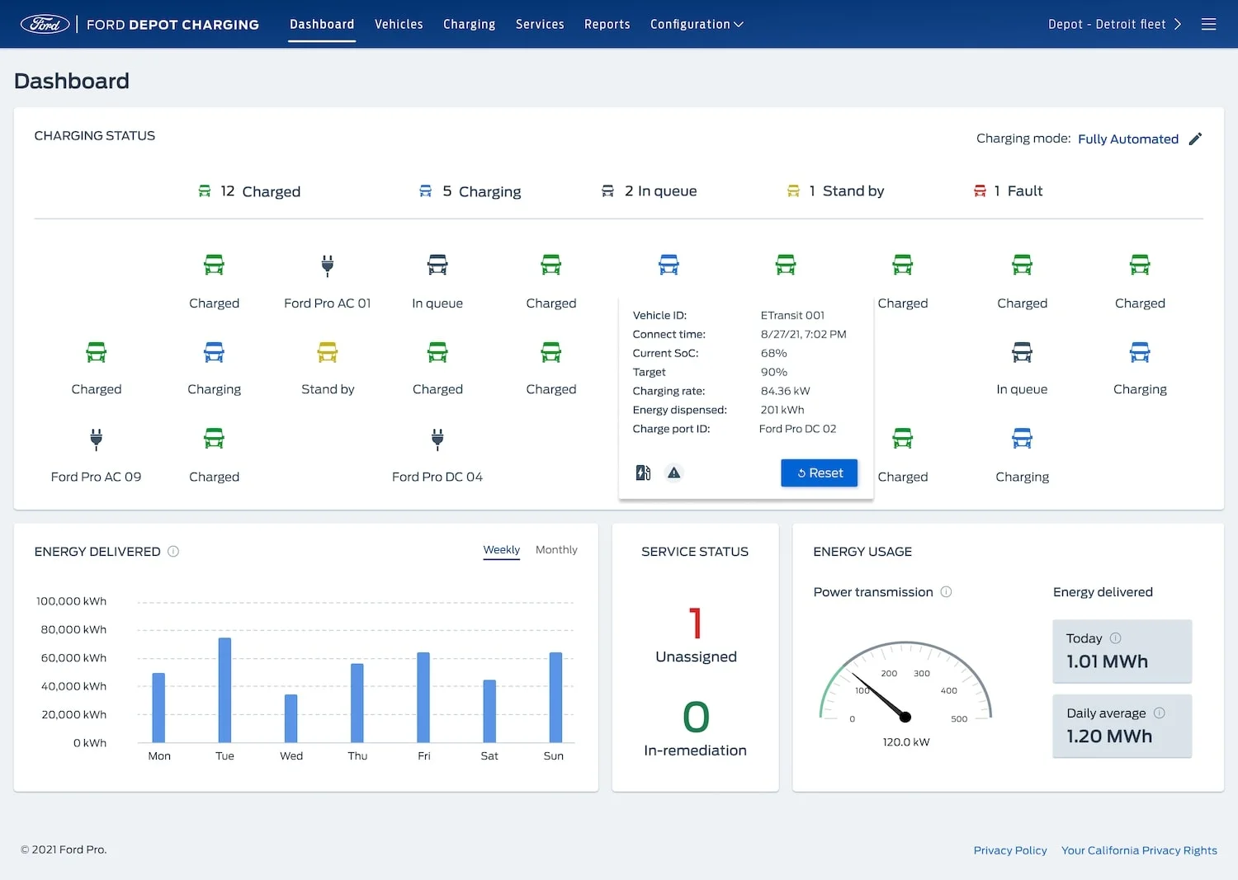
Task: Select the Charging vehicle beside the Stand by vehicle
Action: coord(214,352)
